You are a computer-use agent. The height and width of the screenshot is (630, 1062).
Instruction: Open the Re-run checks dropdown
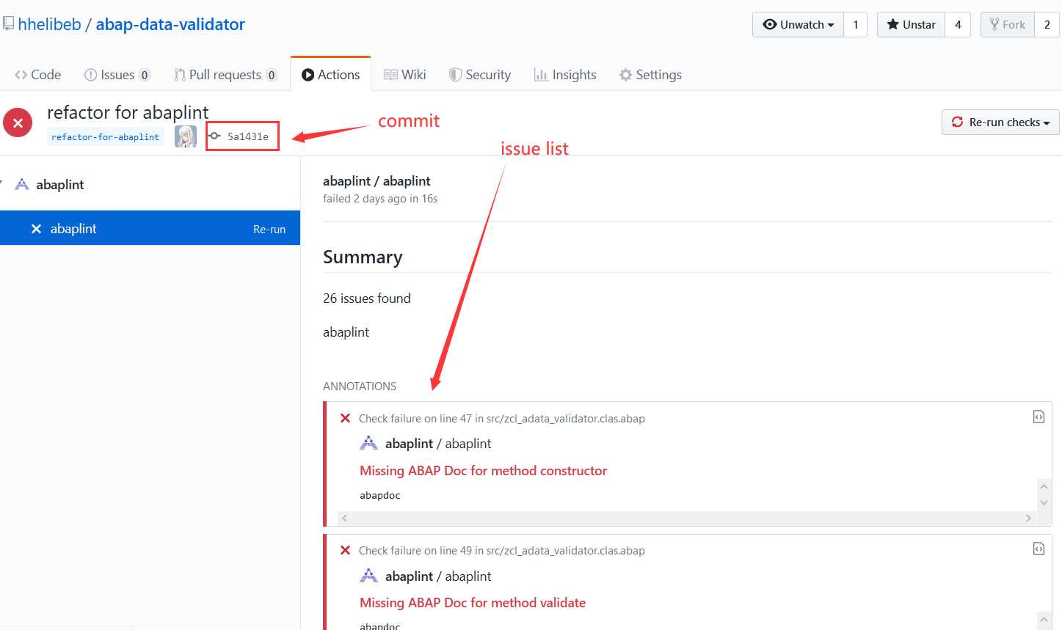(x=1000, y=122)
